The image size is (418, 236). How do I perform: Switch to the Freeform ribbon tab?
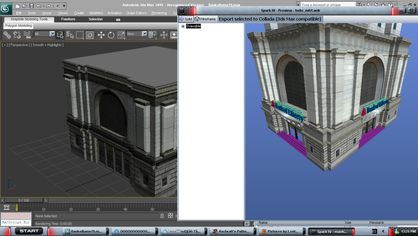click(x=68, y=19)
